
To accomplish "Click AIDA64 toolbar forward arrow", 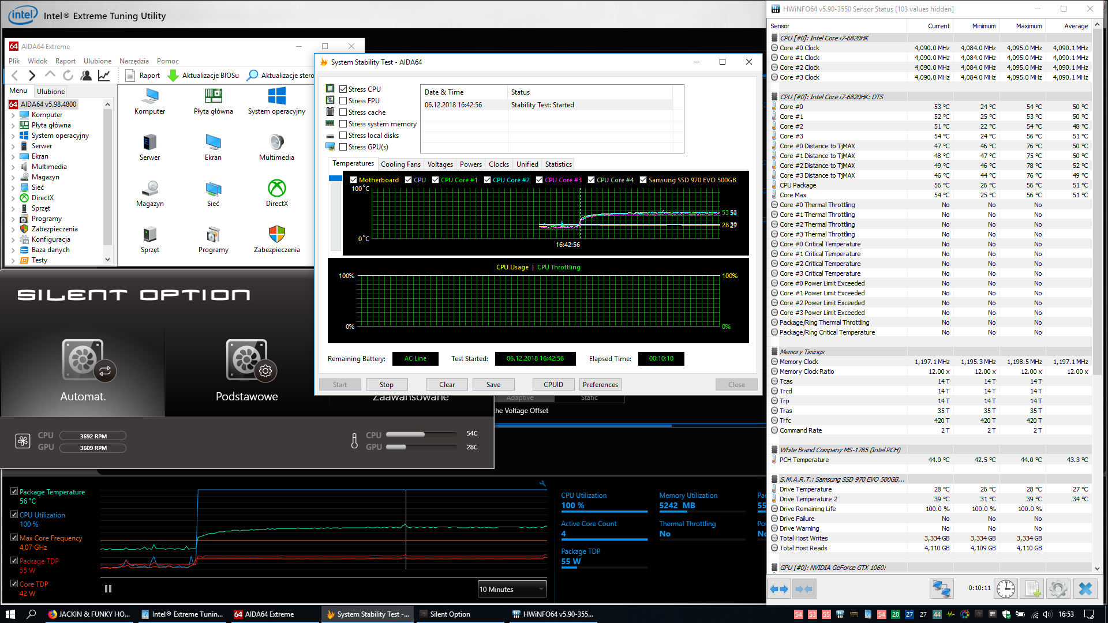I will [x=32, y=76].
